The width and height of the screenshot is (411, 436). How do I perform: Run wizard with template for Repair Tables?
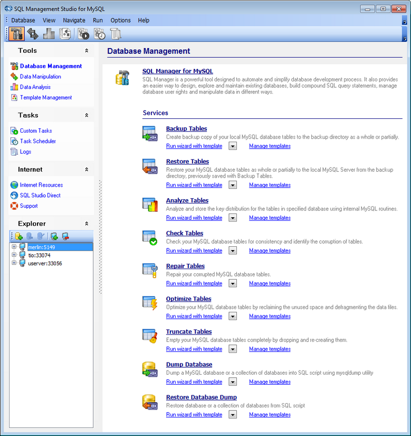(x=194, y=283)
